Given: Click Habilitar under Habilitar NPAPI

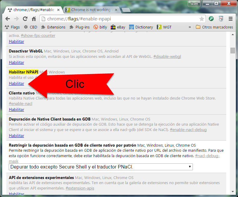Looking at the screenshot, I should pyautogui.click(x=17, y=83).
